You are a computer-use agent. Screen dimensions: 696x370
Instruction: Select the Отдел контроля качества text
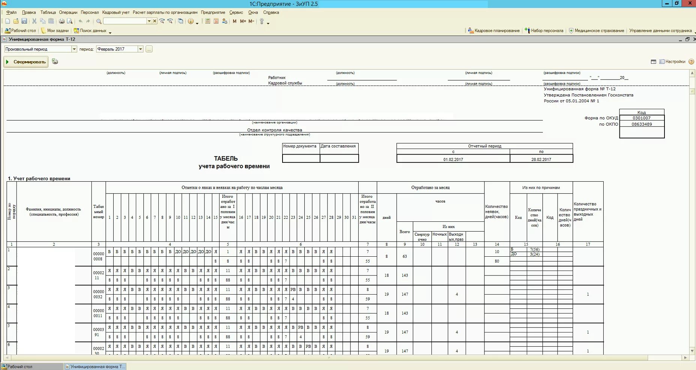click(275, 130)
